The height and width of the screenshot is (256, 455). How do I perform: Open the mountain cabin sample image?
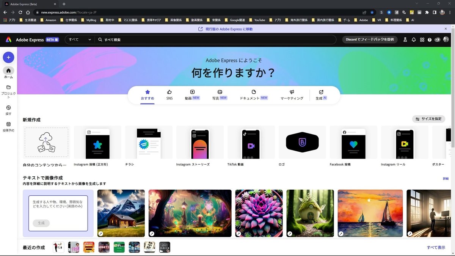[121, 213]
